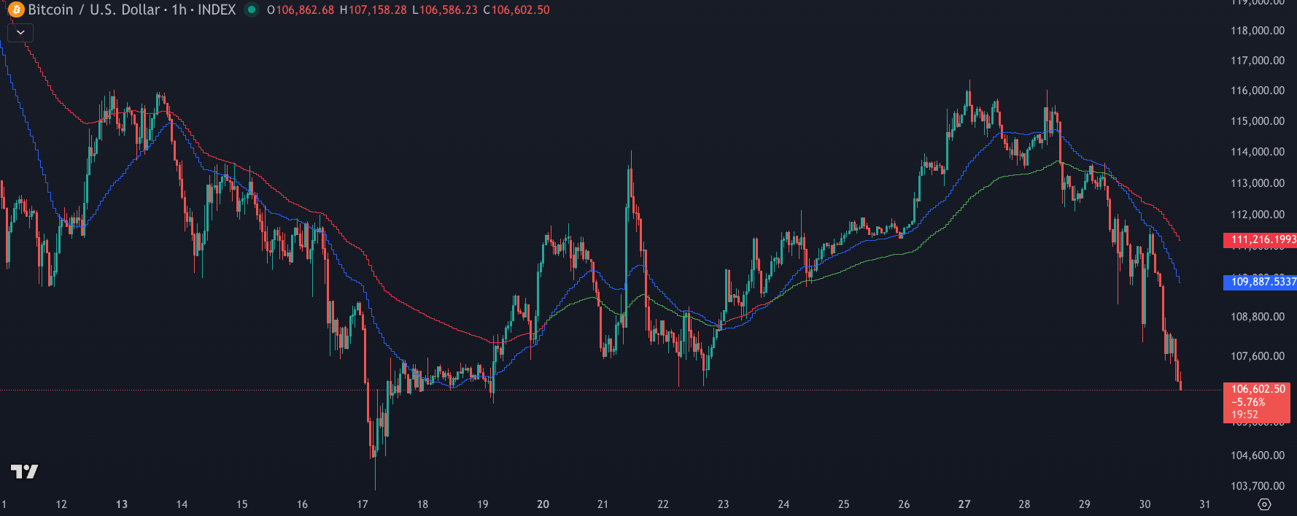
Task: Click the low value L106,586.23
Action: pyautogui.click(x=445, y=10)
